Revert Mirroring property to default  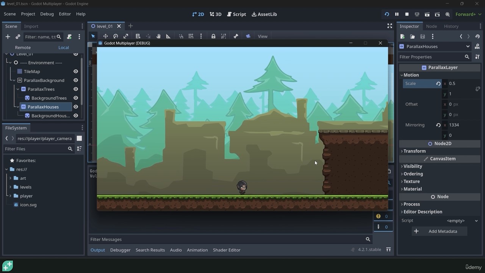(x=438, y=125)
